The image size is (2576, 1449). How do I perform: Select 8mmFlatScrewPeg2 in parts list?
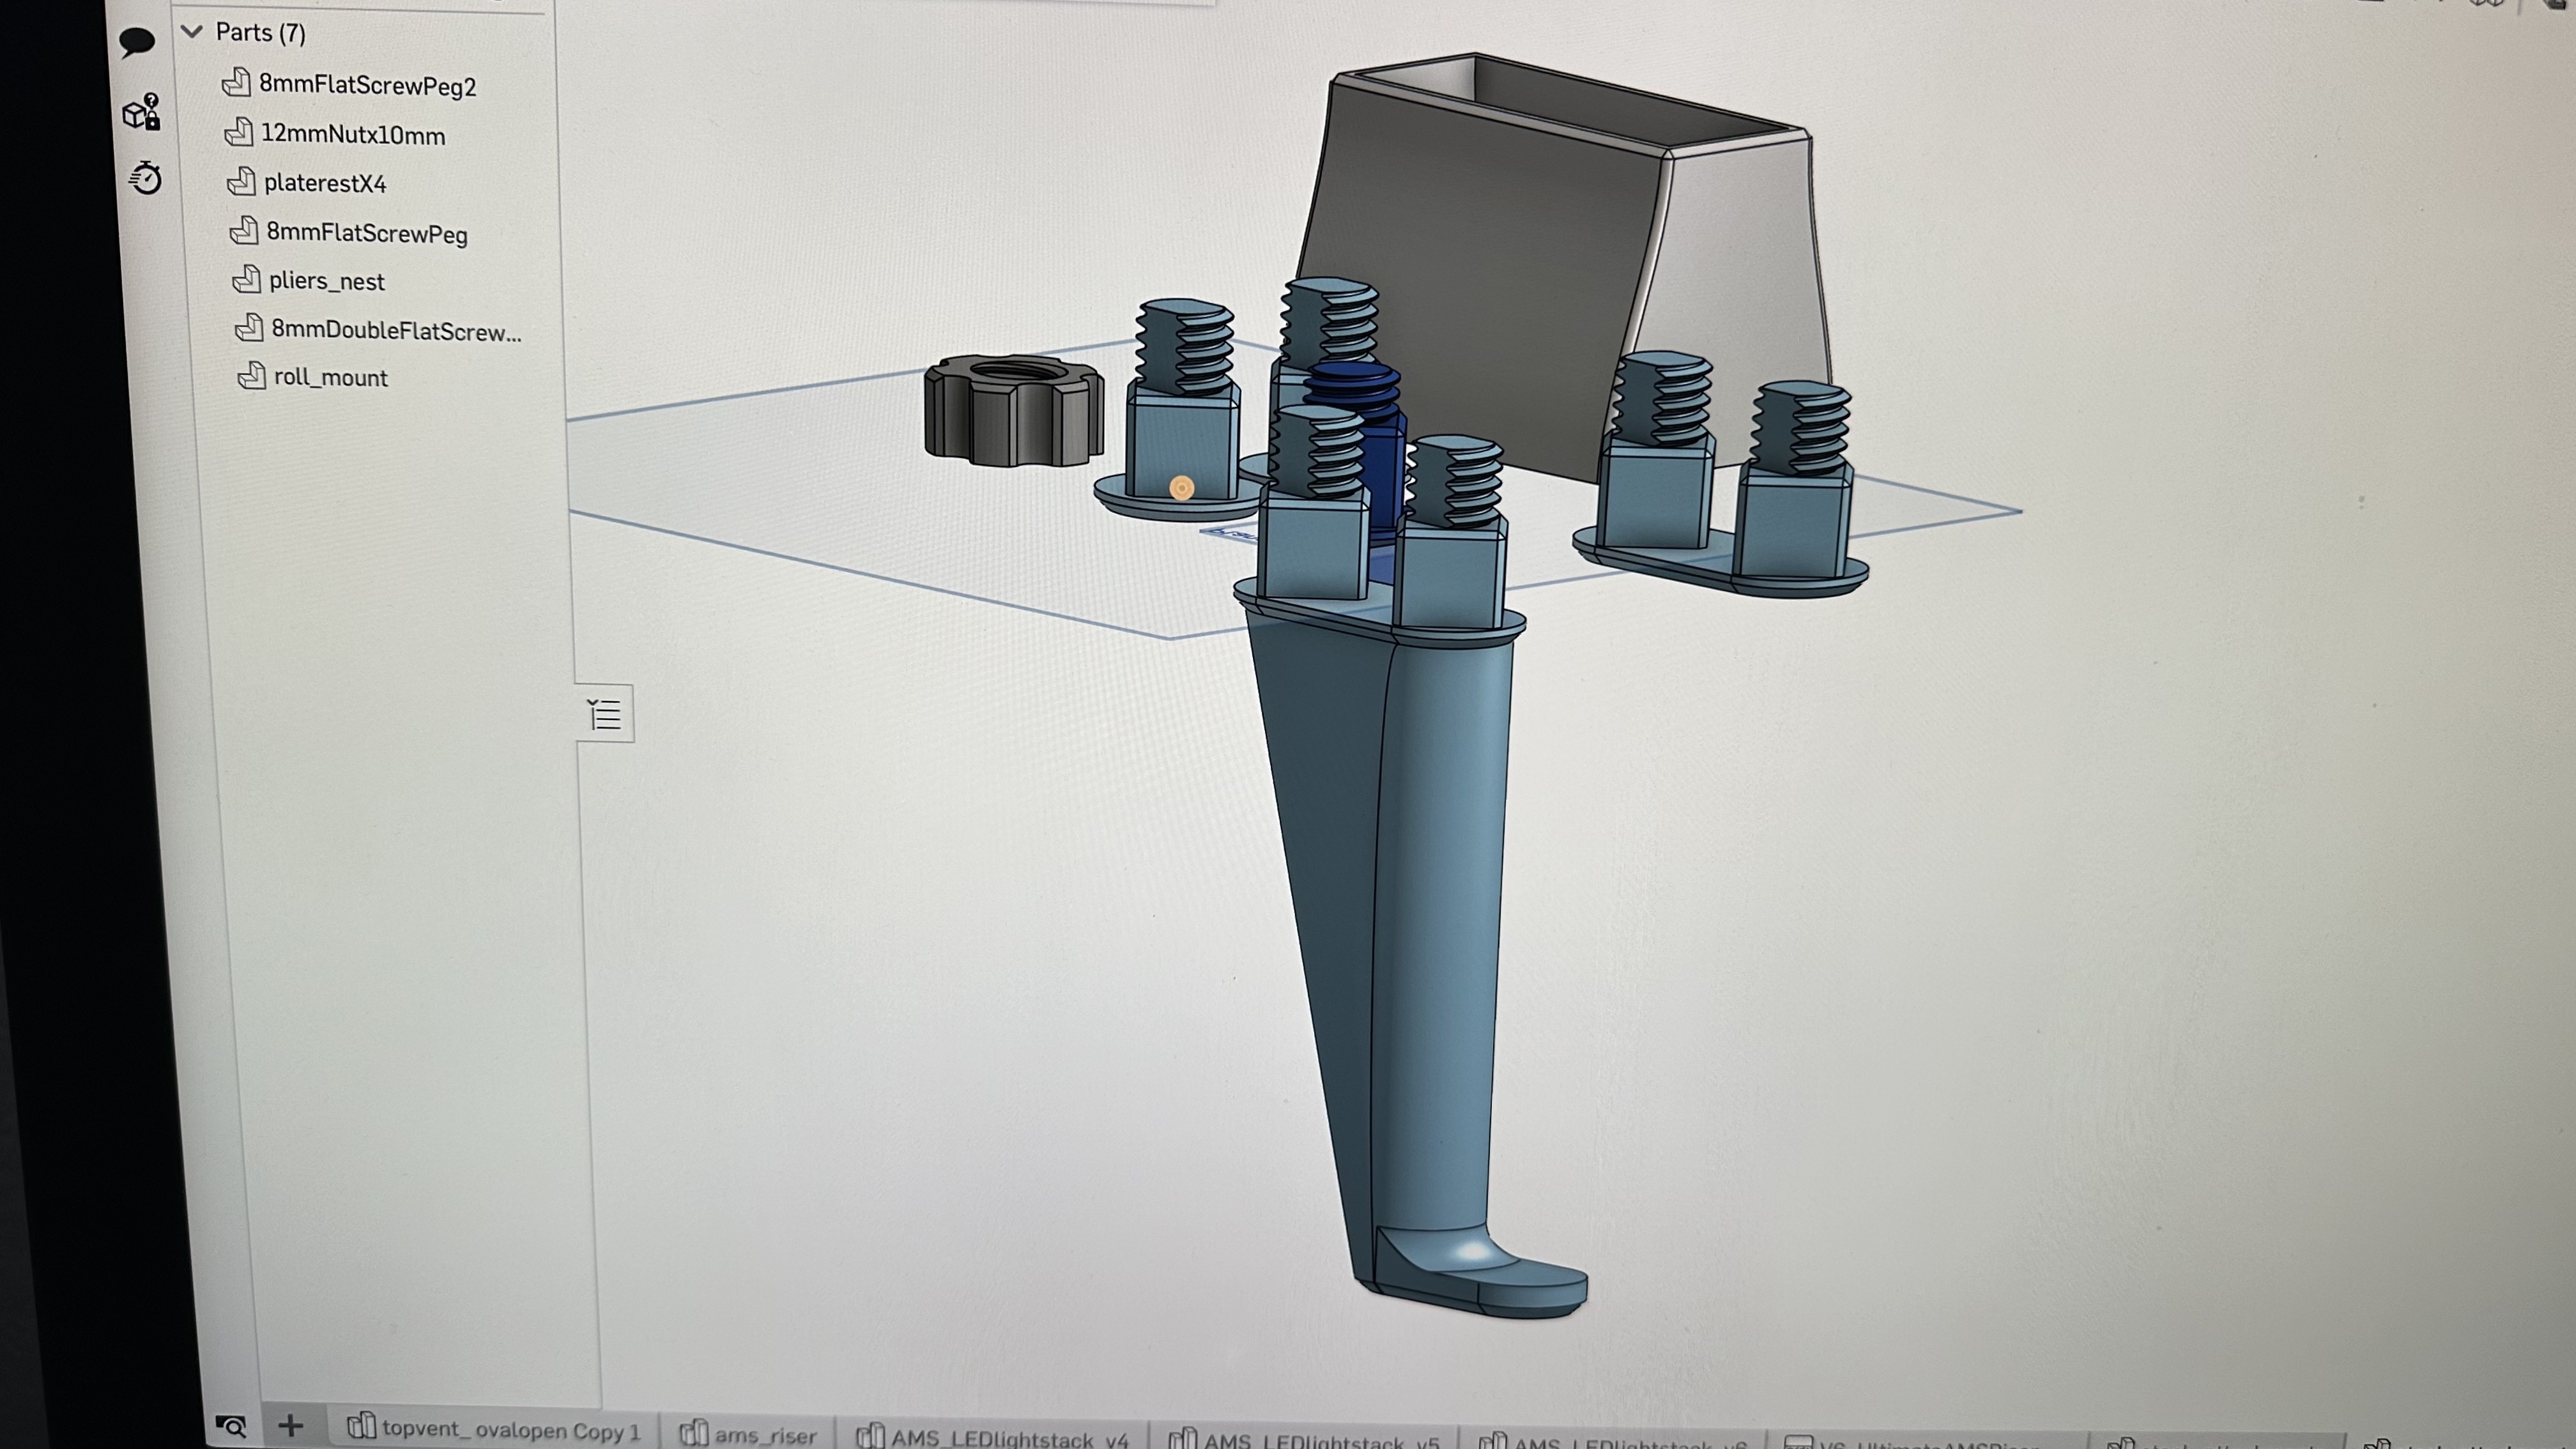tap(367, 85)
